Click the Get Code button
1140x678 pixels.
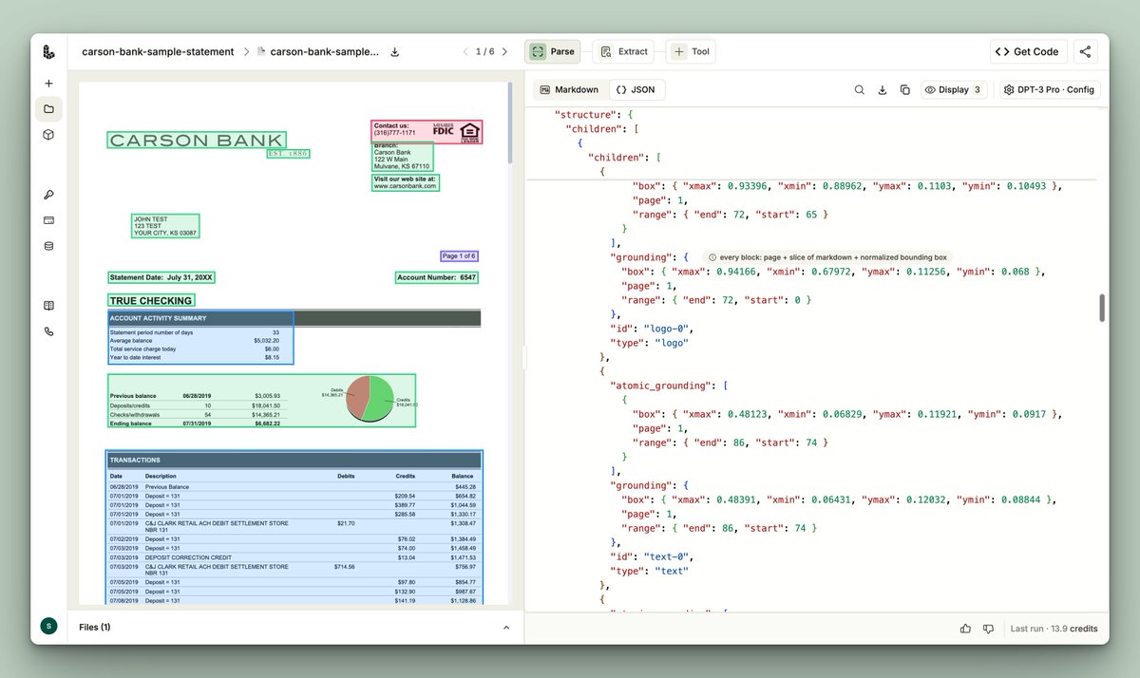coord(1029,52)
